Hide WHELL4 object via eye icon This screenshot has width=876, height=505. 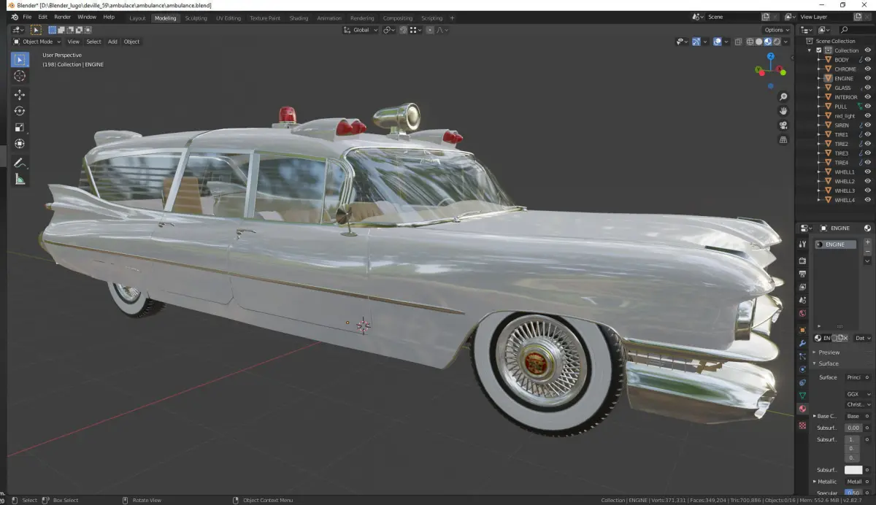tap(868, 200)
